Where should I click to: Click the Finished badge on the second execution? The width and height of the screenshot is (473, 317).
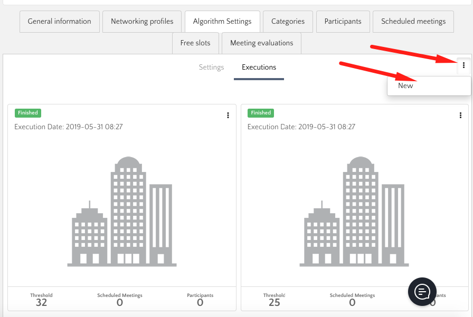coord(261,113)
